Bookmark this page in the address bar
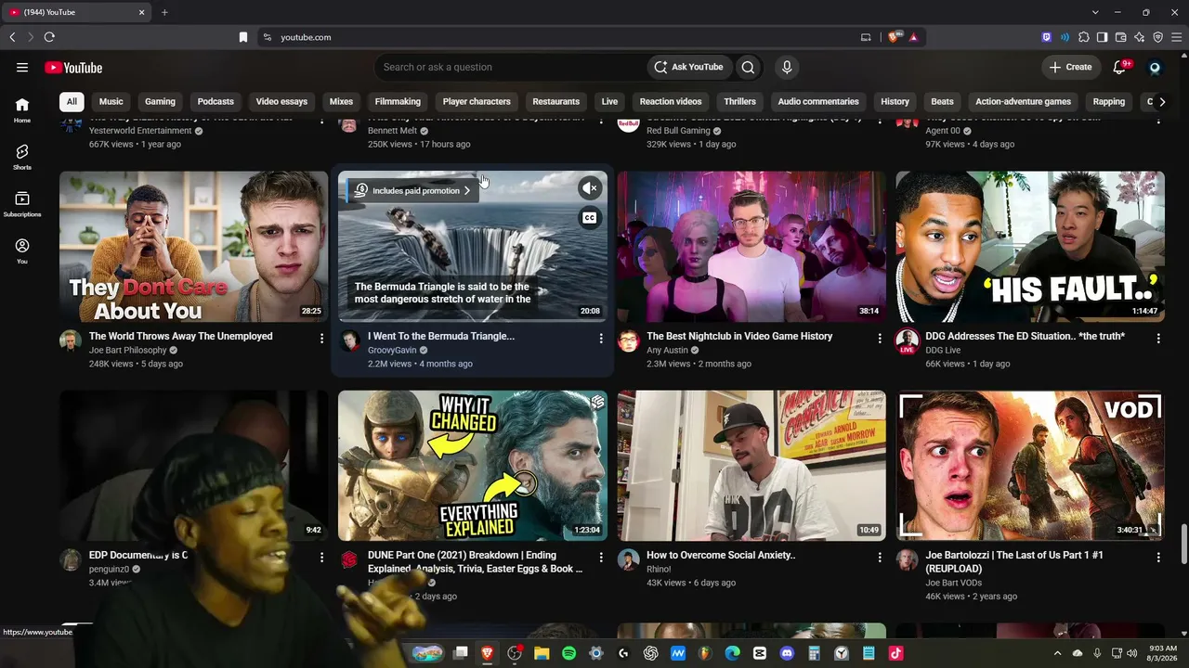1189x668 pixels. click(243, 37)
